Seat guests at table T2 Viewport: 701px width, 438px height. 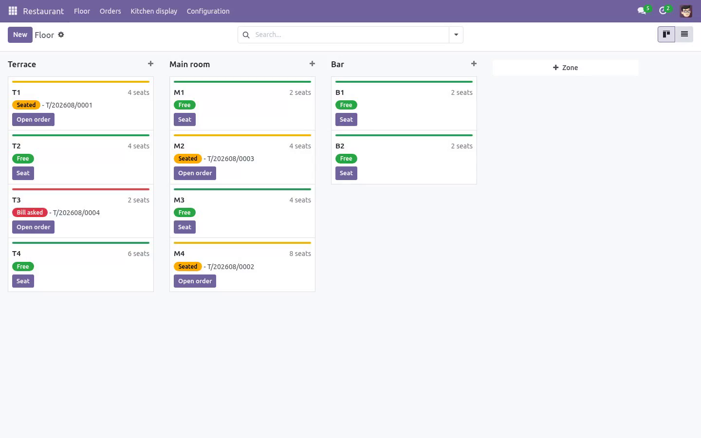pyautogui.click(x=23, y=173)
